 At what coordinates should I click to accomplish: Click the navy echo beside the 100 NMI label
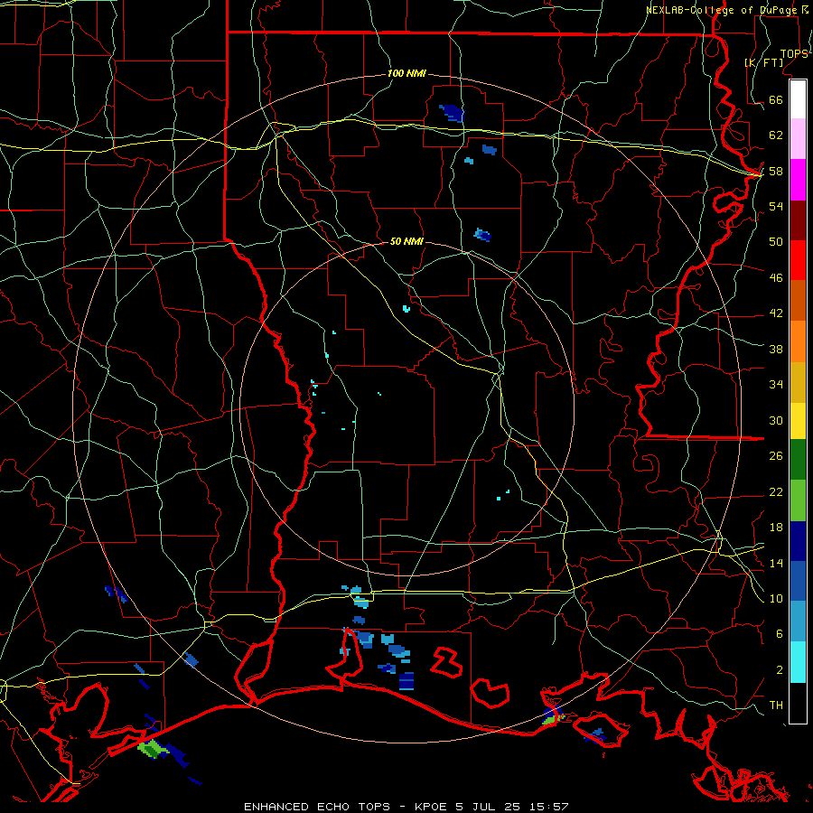coord(453,113)
